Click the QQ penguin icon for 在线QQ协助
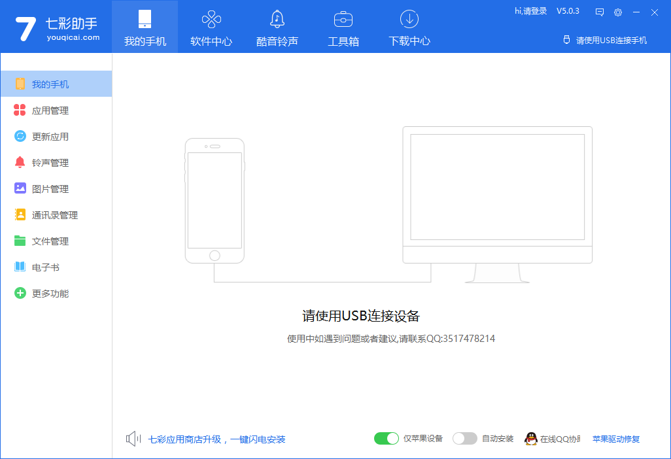The image size is (671, 459). coord(531,438)
